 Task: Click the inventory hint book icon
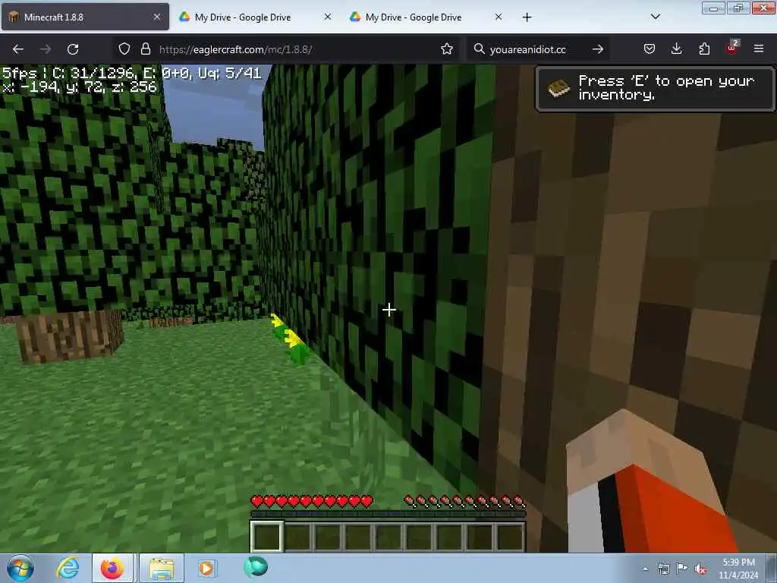559,88
